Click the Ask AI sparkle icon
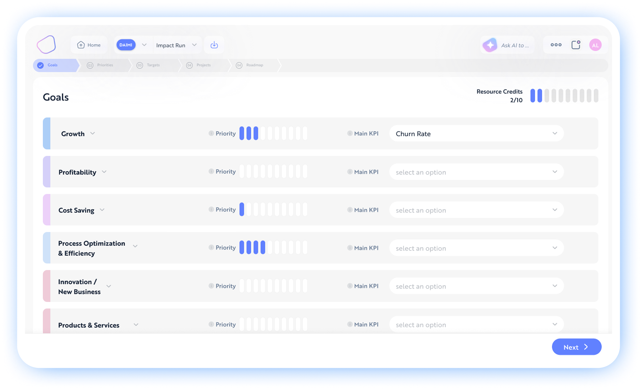The width and height of the screenshot is (642, 390). coord(490,45)
